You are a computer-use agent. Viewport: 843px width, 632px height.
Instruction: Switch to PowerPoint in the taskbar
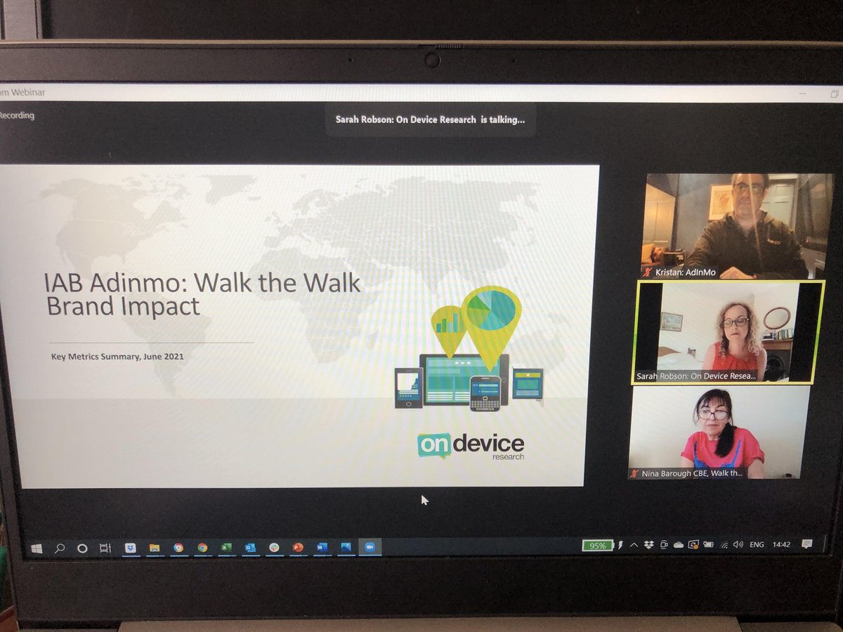[x=298, y=548]
